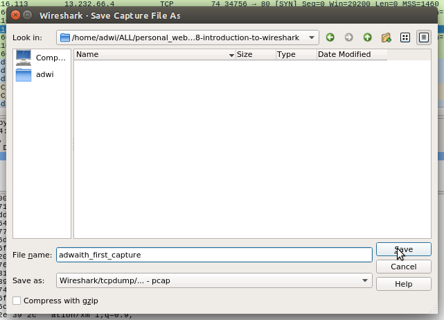Click the TCP SYN packet row in Wireshark
444x320 pixels.
[222, 3]
